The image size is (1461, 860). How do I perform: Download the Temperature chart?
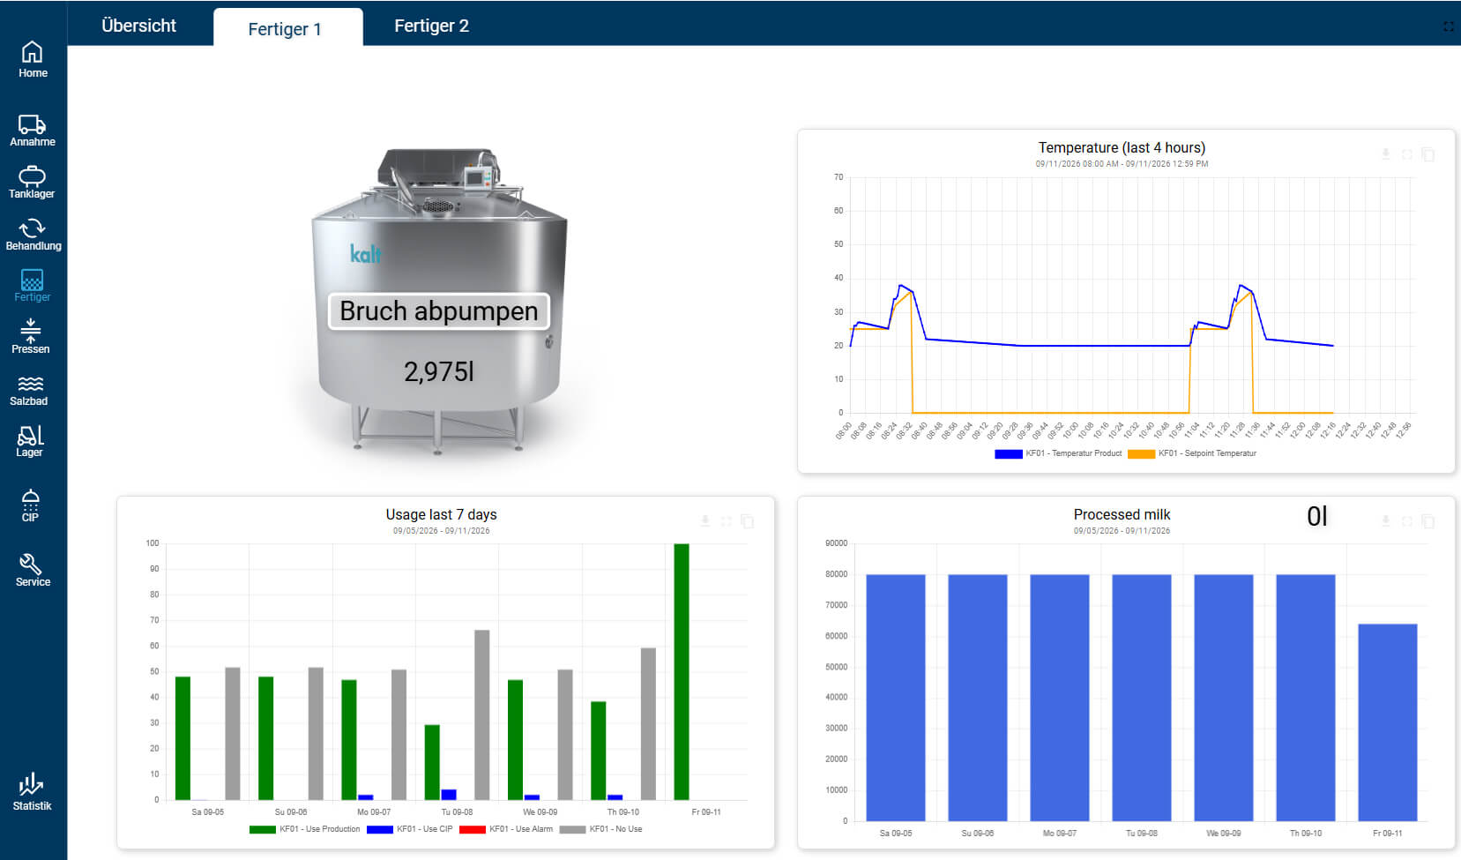point(1385,154)
